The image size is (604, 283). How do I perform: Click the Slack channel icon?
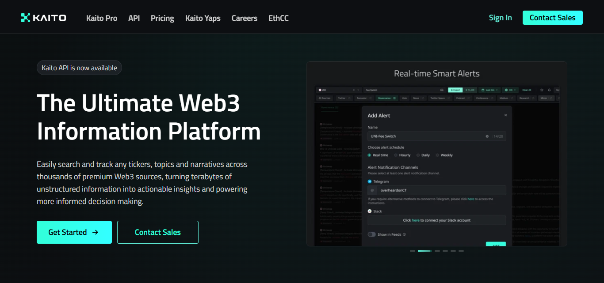point(370,211)
